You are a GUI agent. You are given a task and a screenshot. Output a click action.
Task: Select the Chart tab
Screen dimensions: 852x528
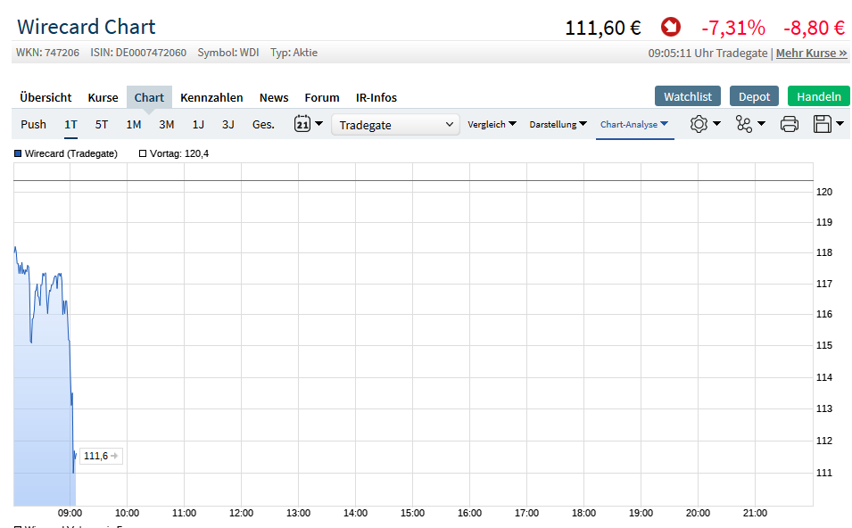click(149, 97)
